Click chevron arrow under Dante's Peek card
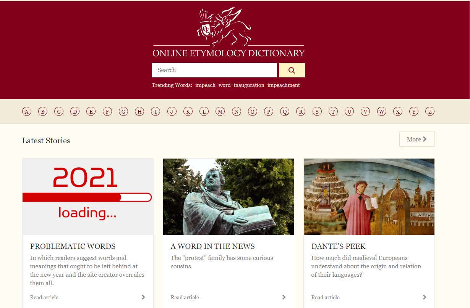Viewport: 470px width, 308px height. (425, 297)
